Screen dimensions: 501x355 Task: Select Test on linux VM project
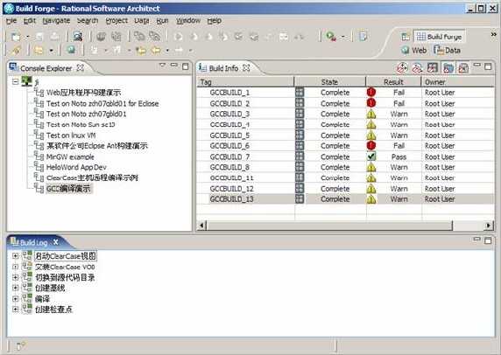[71, 136]
